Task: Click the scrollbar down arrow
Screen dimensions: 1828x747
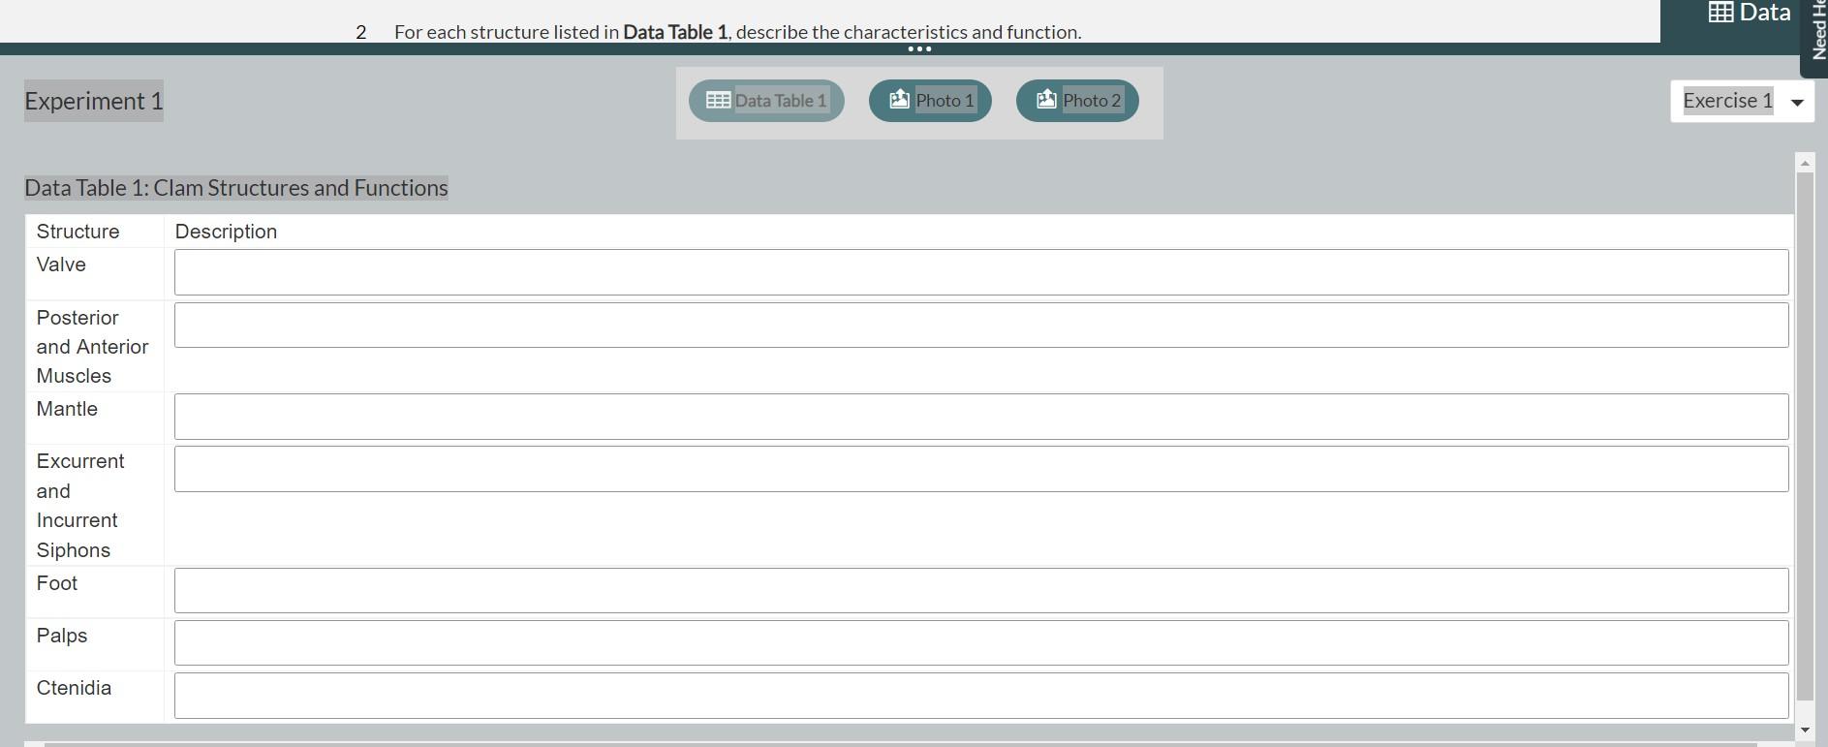Action: [1804, 730]
